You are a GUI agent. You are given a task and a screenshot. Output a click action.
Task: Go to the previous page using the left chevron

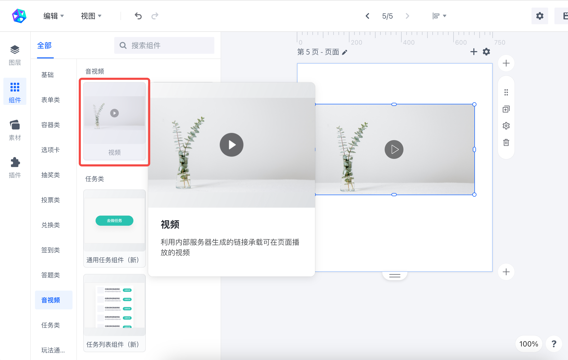(x=367, y=16)
